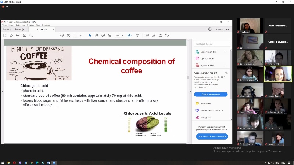Viewport: 294px width, 165px height.
Task: Click the document vertical scrollbar thumb
Action: pyautogui.click(x=187, y=77)
